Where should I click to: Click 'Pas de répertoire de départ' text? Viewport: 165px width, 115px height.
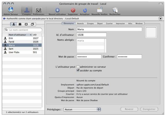click(x=90, y=88)
